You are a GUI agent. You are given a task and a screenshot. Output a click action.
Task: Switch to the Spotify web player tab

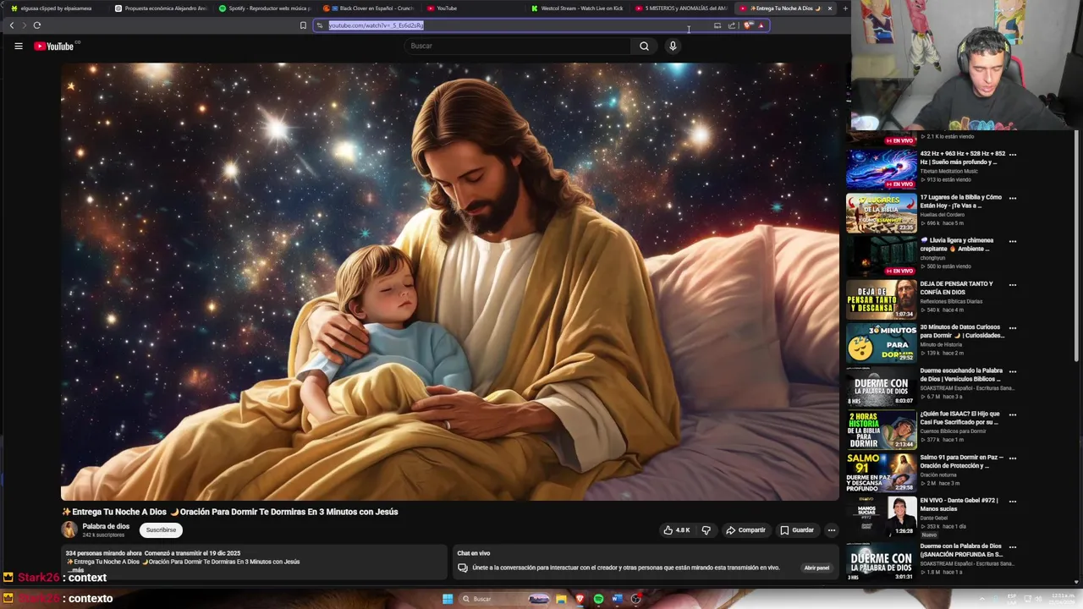(x=264, y=8)
